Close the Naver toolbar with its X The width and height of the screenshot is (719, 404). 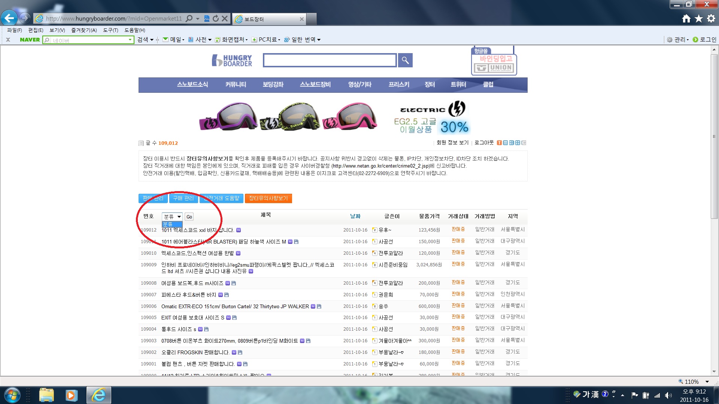click(x=8, y=40)
